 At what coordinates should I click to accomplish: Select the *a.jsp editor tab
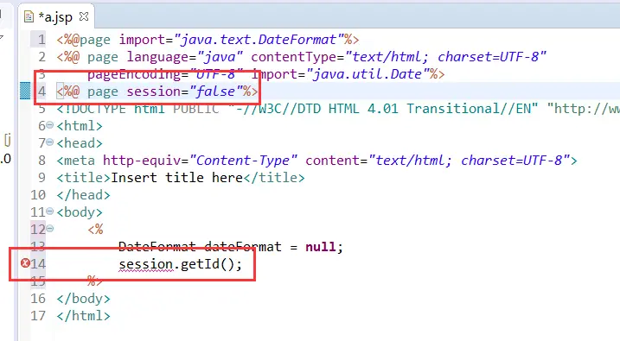click(x=56, y=17)
